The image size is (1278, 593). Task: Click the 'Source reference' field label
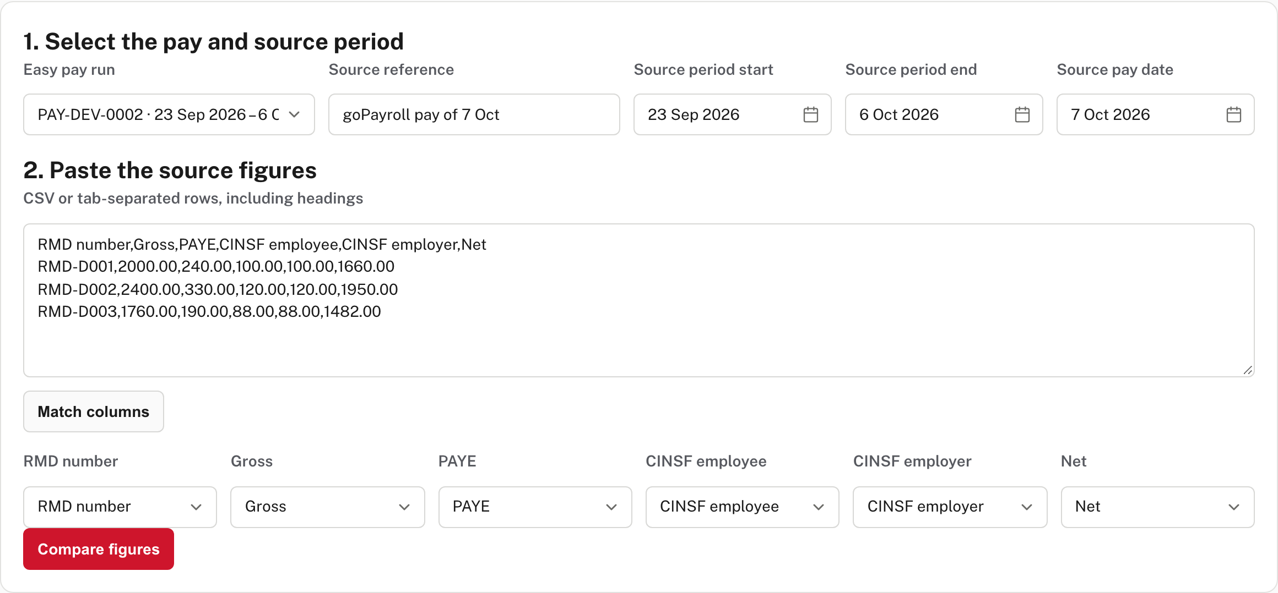pyautogui.click(x=391, y=70)
